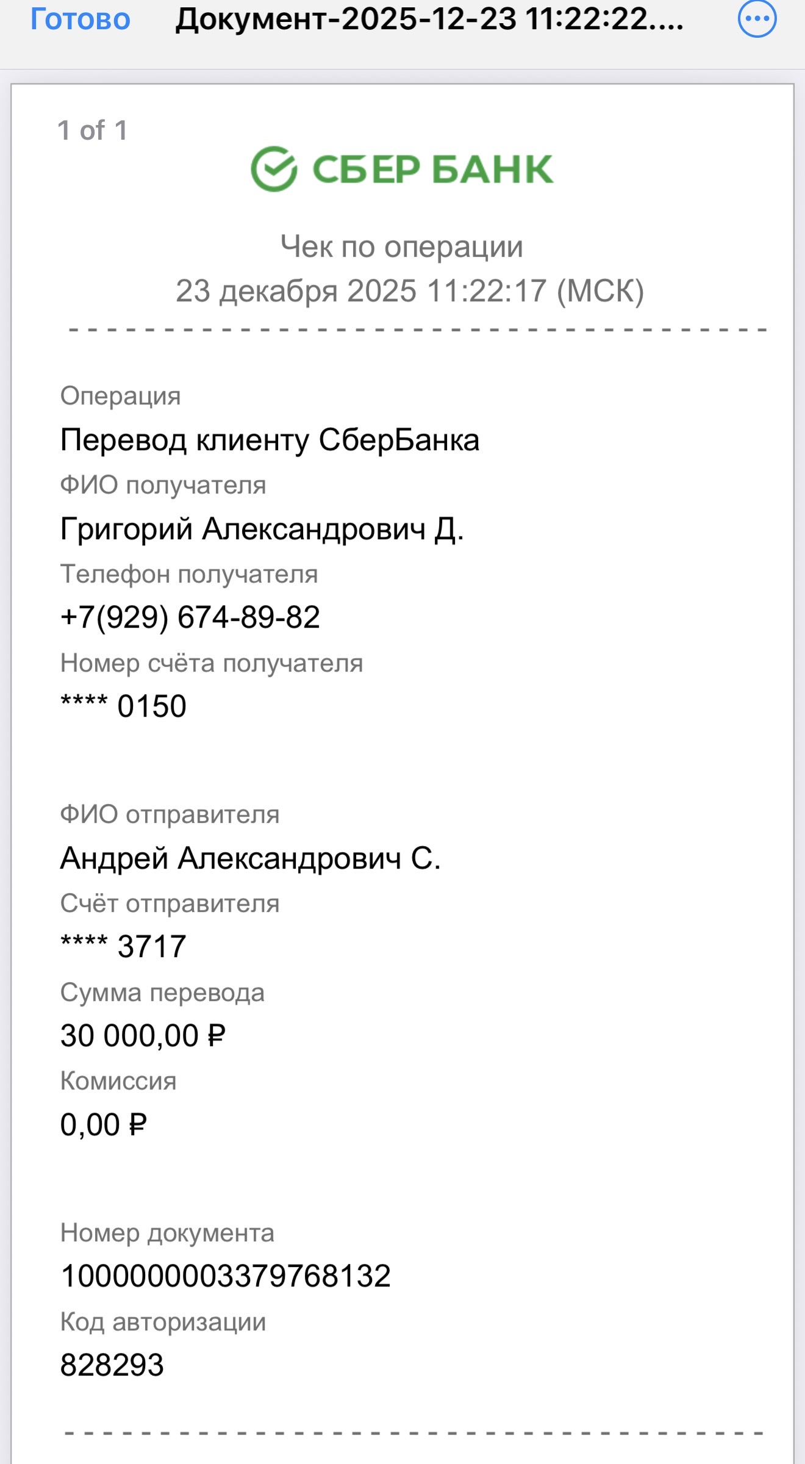Viewport: 805px width, 1464px height.
Task: Select the СБЕР БАНК wordmark logo
Action: (x=431, y=169)
